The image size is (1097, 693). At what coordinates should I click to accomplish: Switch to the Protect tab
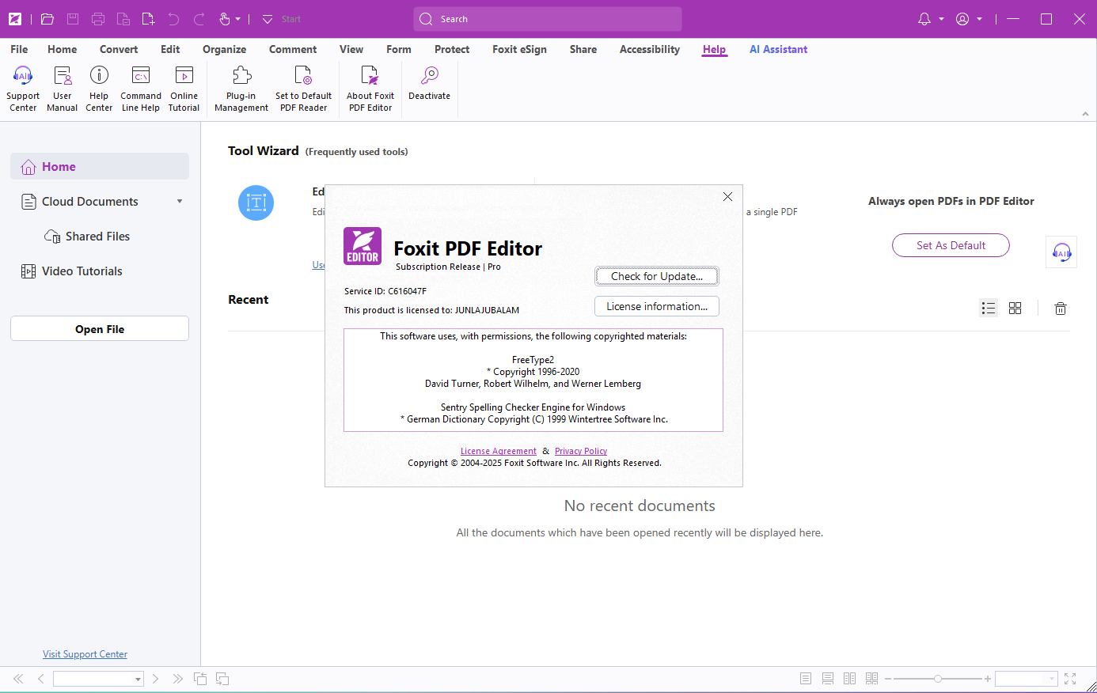tap(452, 49)
